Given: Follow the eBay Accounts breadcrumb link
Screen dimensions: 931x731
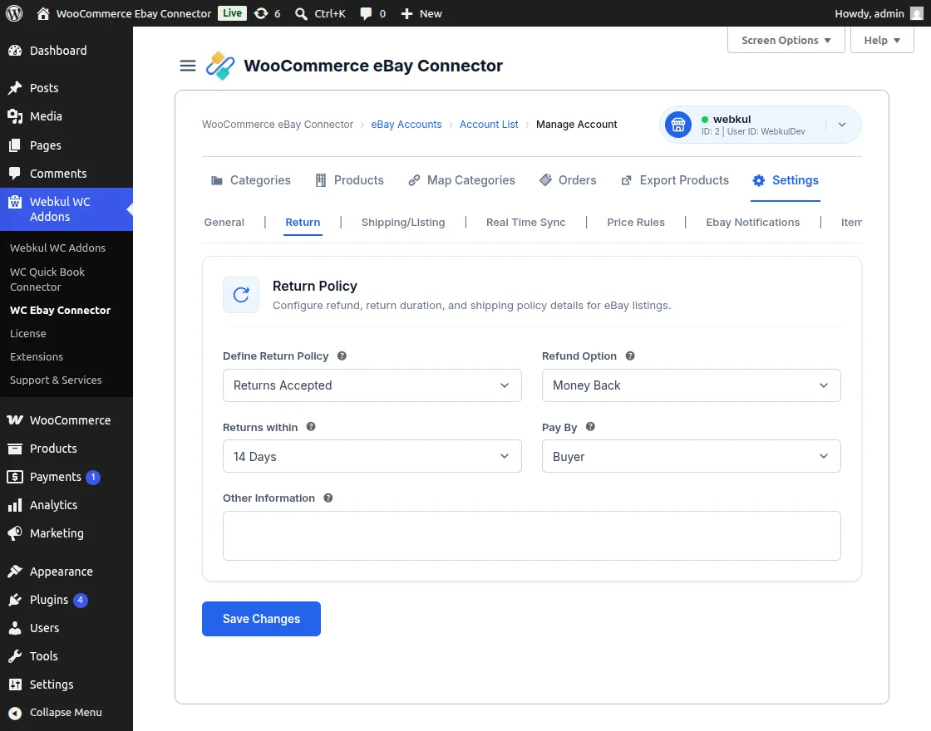Looking at the screenshot, I should tap(406, 125).
